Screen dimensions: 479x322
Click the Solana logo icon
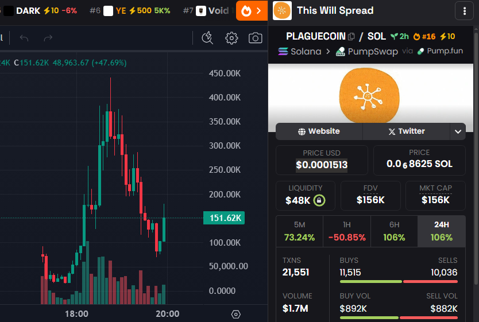tap(283, 52)
